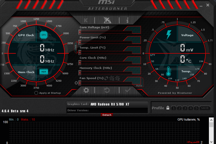Toggle the Link power and temp button
The image size is (216, 144).
(x=76, y=47)
